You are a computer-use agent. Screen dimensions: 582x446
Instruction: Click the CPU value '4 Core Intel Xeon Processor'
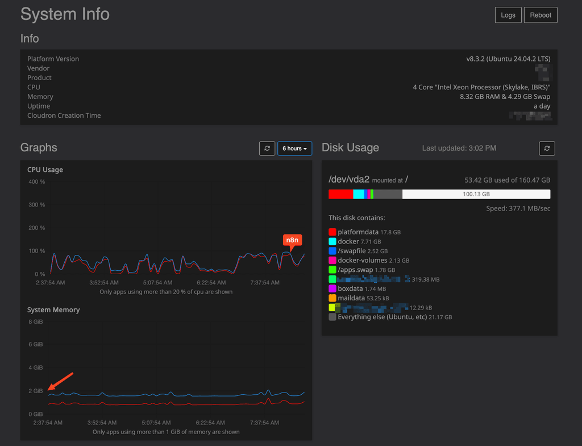[x=481, y=87]
